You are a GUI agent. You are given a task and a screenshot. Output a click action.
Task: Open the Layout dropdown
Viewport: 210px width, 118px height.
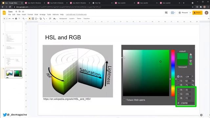pos(72,19)
